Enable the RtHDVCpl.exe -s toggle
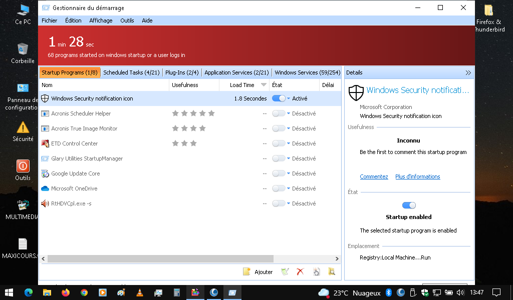This screenshot has height=300, width=513. [x=279, y=203]
